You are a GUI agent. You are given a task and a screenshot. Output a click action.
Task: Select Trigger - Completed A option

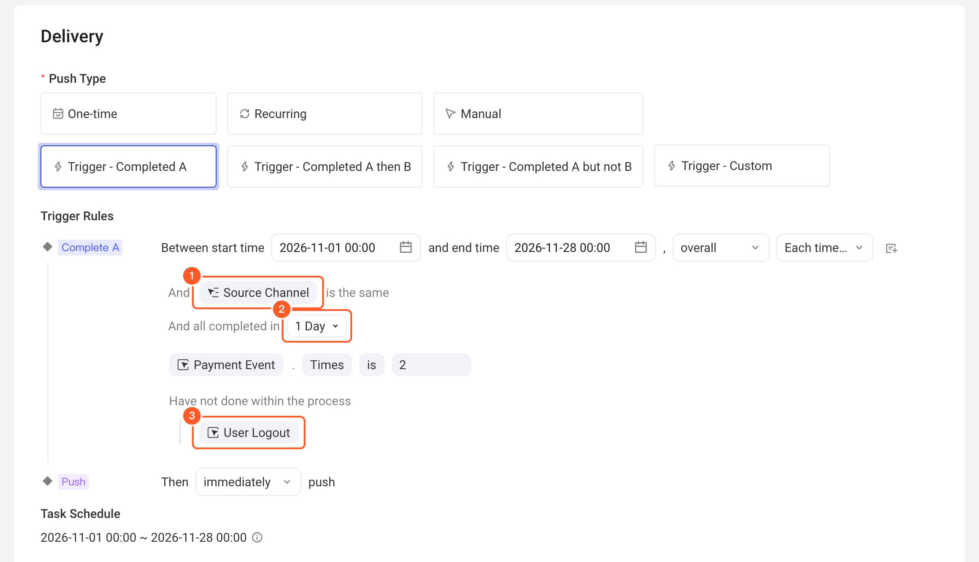tap(128, 166)
